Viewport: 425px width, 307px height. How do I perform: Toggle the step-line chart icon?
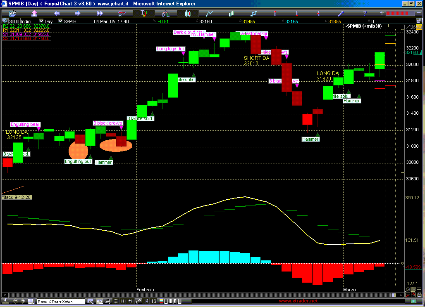[254, 13]
